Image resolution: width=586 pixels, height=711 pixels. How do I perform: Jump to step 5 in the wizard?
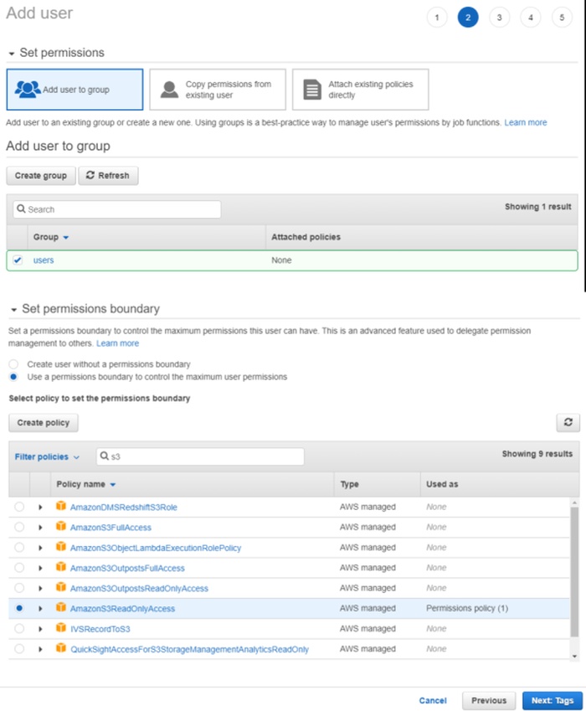tap(562, 18)
